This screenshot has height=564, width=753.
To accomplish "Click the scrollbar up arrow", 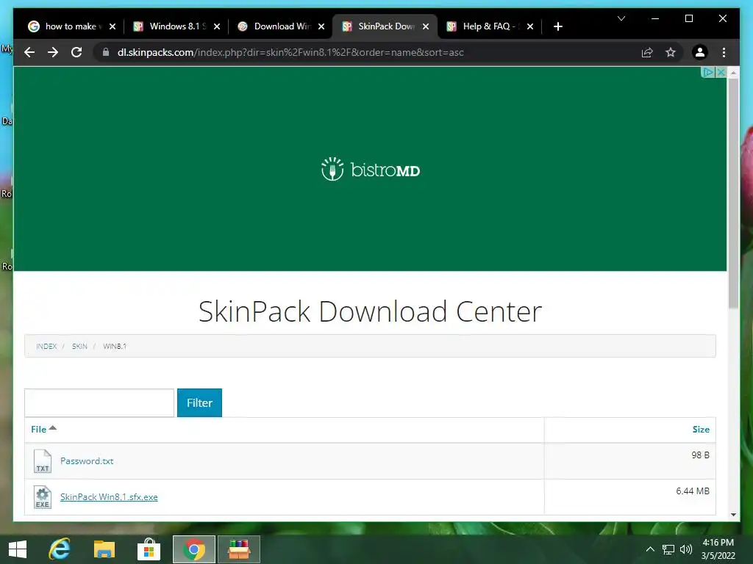I will pyautogui.click(x=733, y=73).
